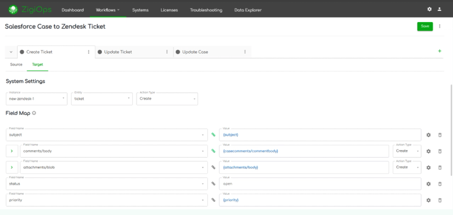
Task: Toggle the link icon for attachments/blob mapping
Action: tap(213, 167)
